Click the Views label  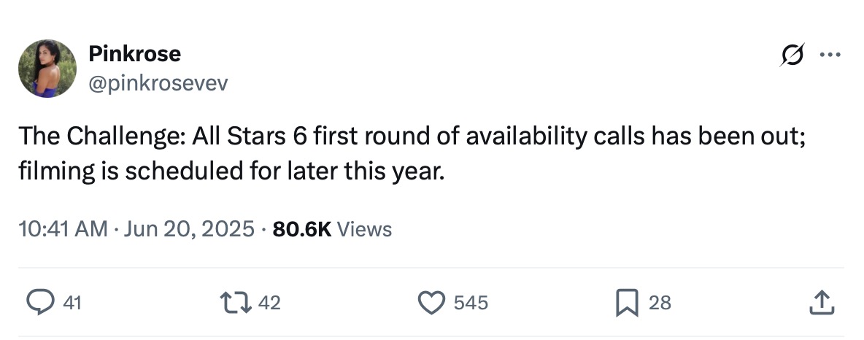tap(365, 230)
